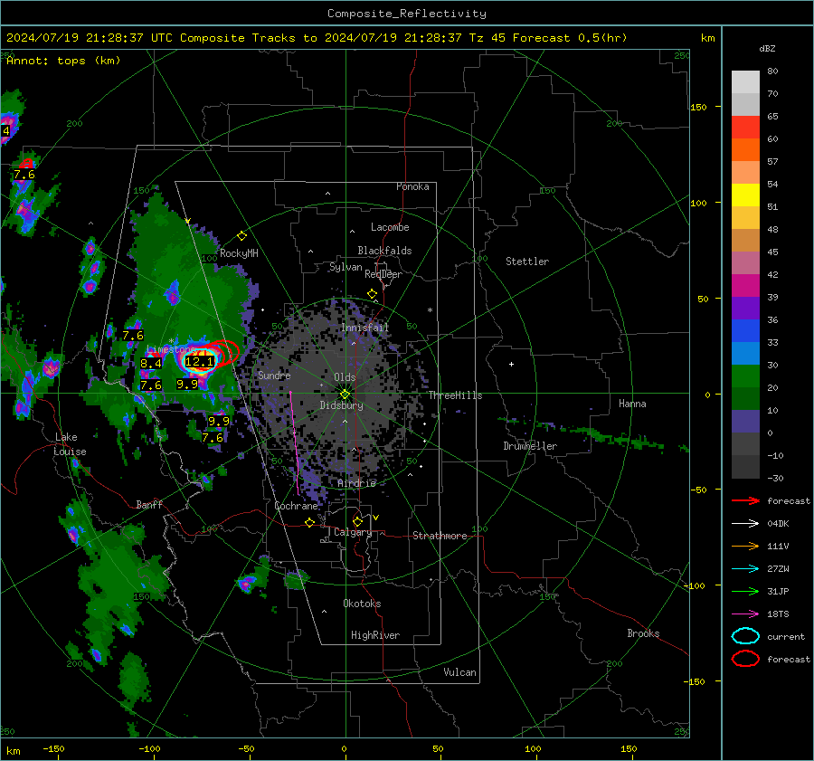Click the white plus marker east of ThreeHills
814x761 pixels.
(511, 364)
